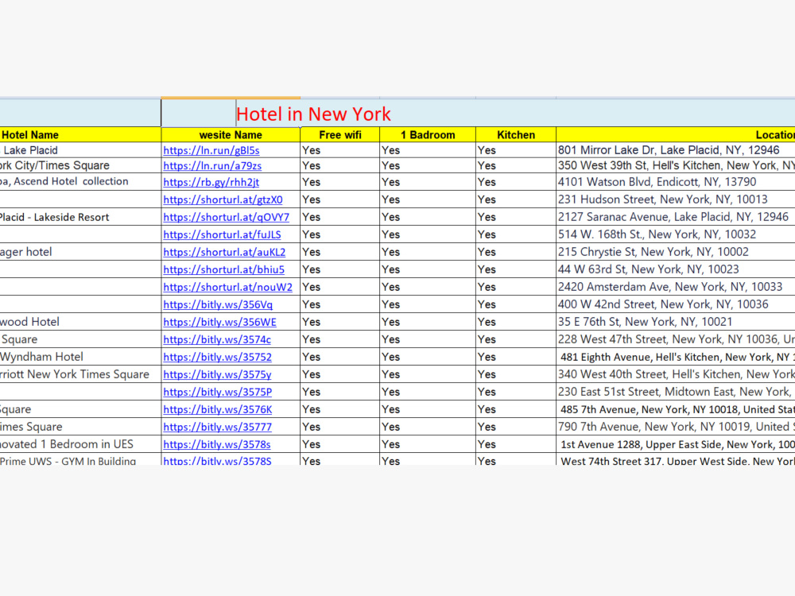Viewport: 795px width, 596px height.
Task: Follow the shorturl.at/nouW2 link
Action: (x=227, y=287)
